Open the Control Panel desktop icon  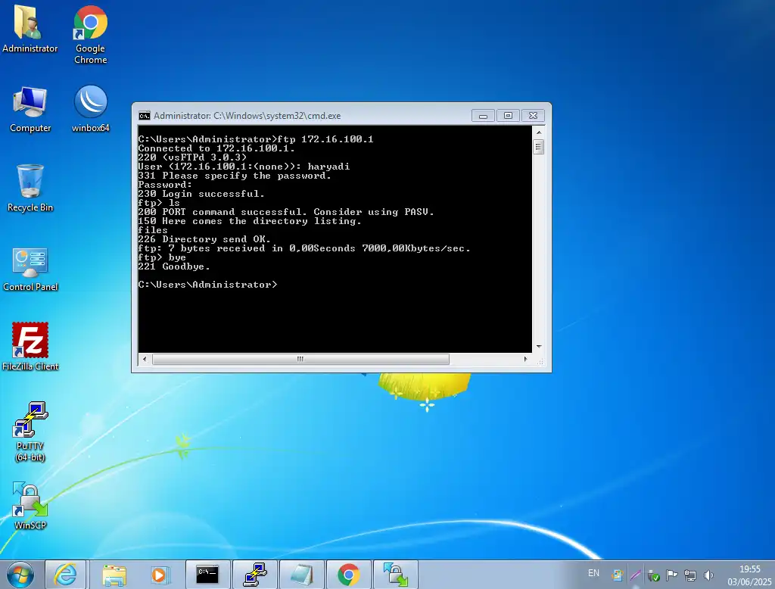tap(30, 263)
